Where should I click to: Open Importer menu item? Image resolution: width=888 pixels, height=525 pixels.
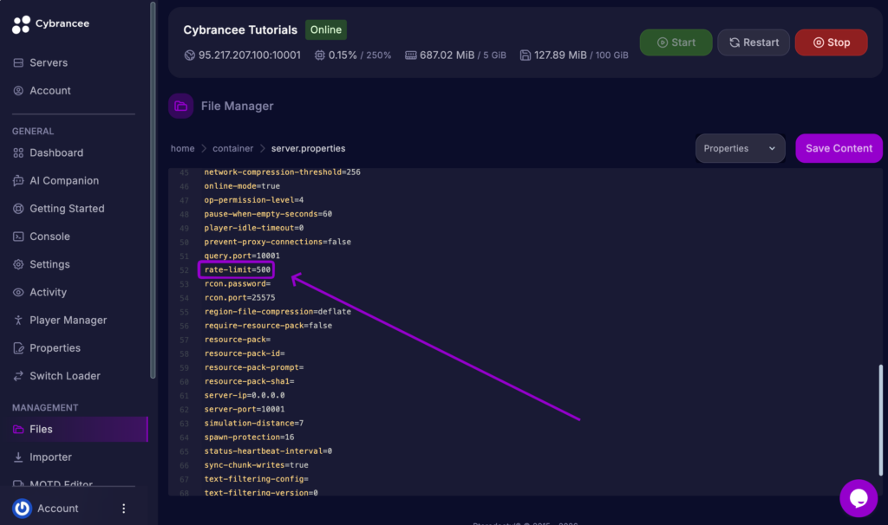pos(51,457)
